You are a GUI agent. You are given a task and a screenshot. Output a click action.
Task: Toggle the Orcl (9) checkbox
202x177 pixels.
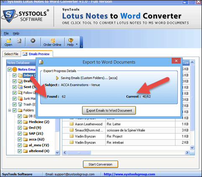[20, 128]
